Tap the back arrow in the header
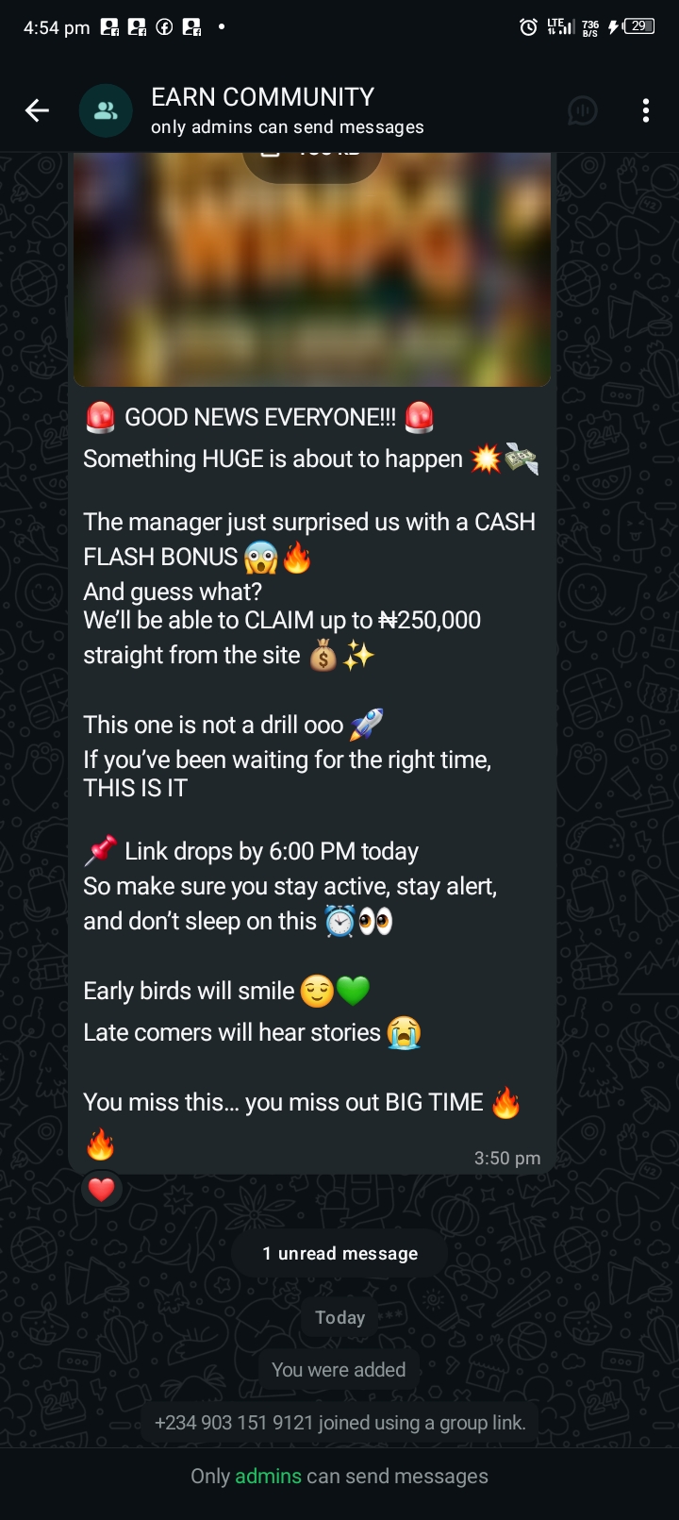This screenshot has height=1520, width=679. 37,110
